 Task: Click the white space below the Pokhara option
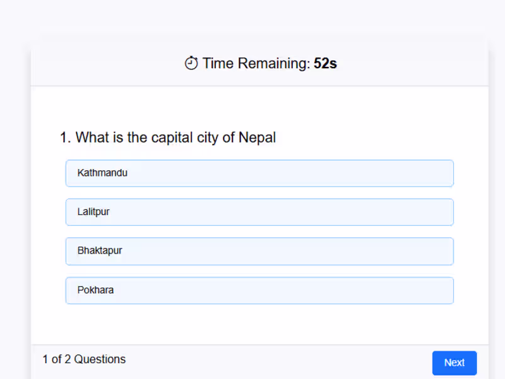[259, 325]
